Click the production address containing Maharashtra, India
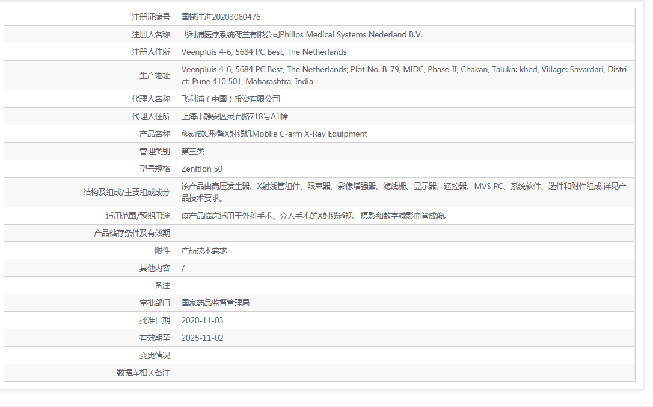 pyautogui.click(x=403, y=75)
